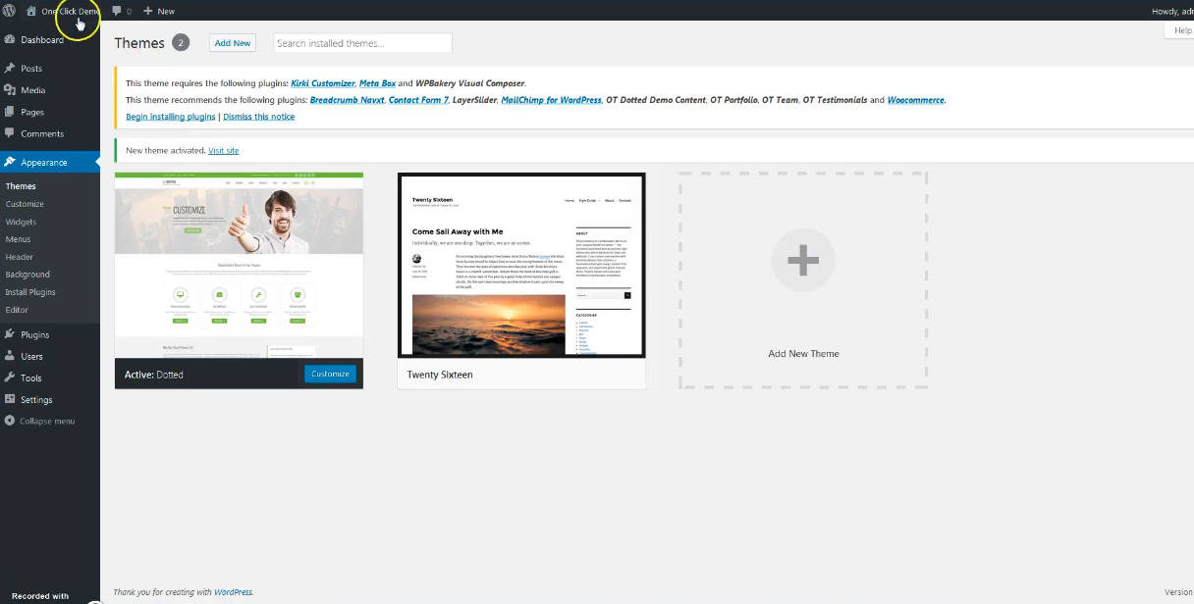Dismiss the required plugins notice
This screenshot has height=604, width=1194.
(258, 117)
